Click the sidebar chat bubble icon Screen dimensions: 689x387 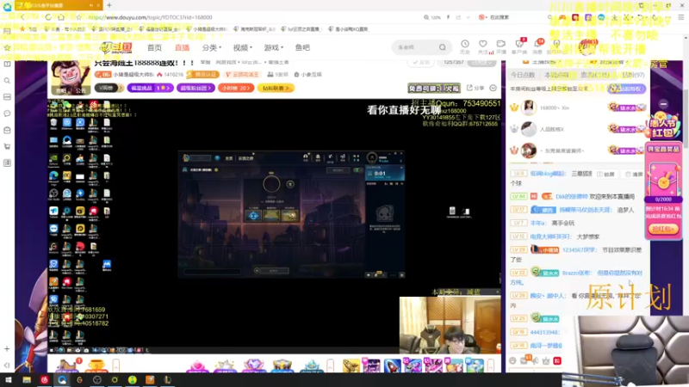7,114
